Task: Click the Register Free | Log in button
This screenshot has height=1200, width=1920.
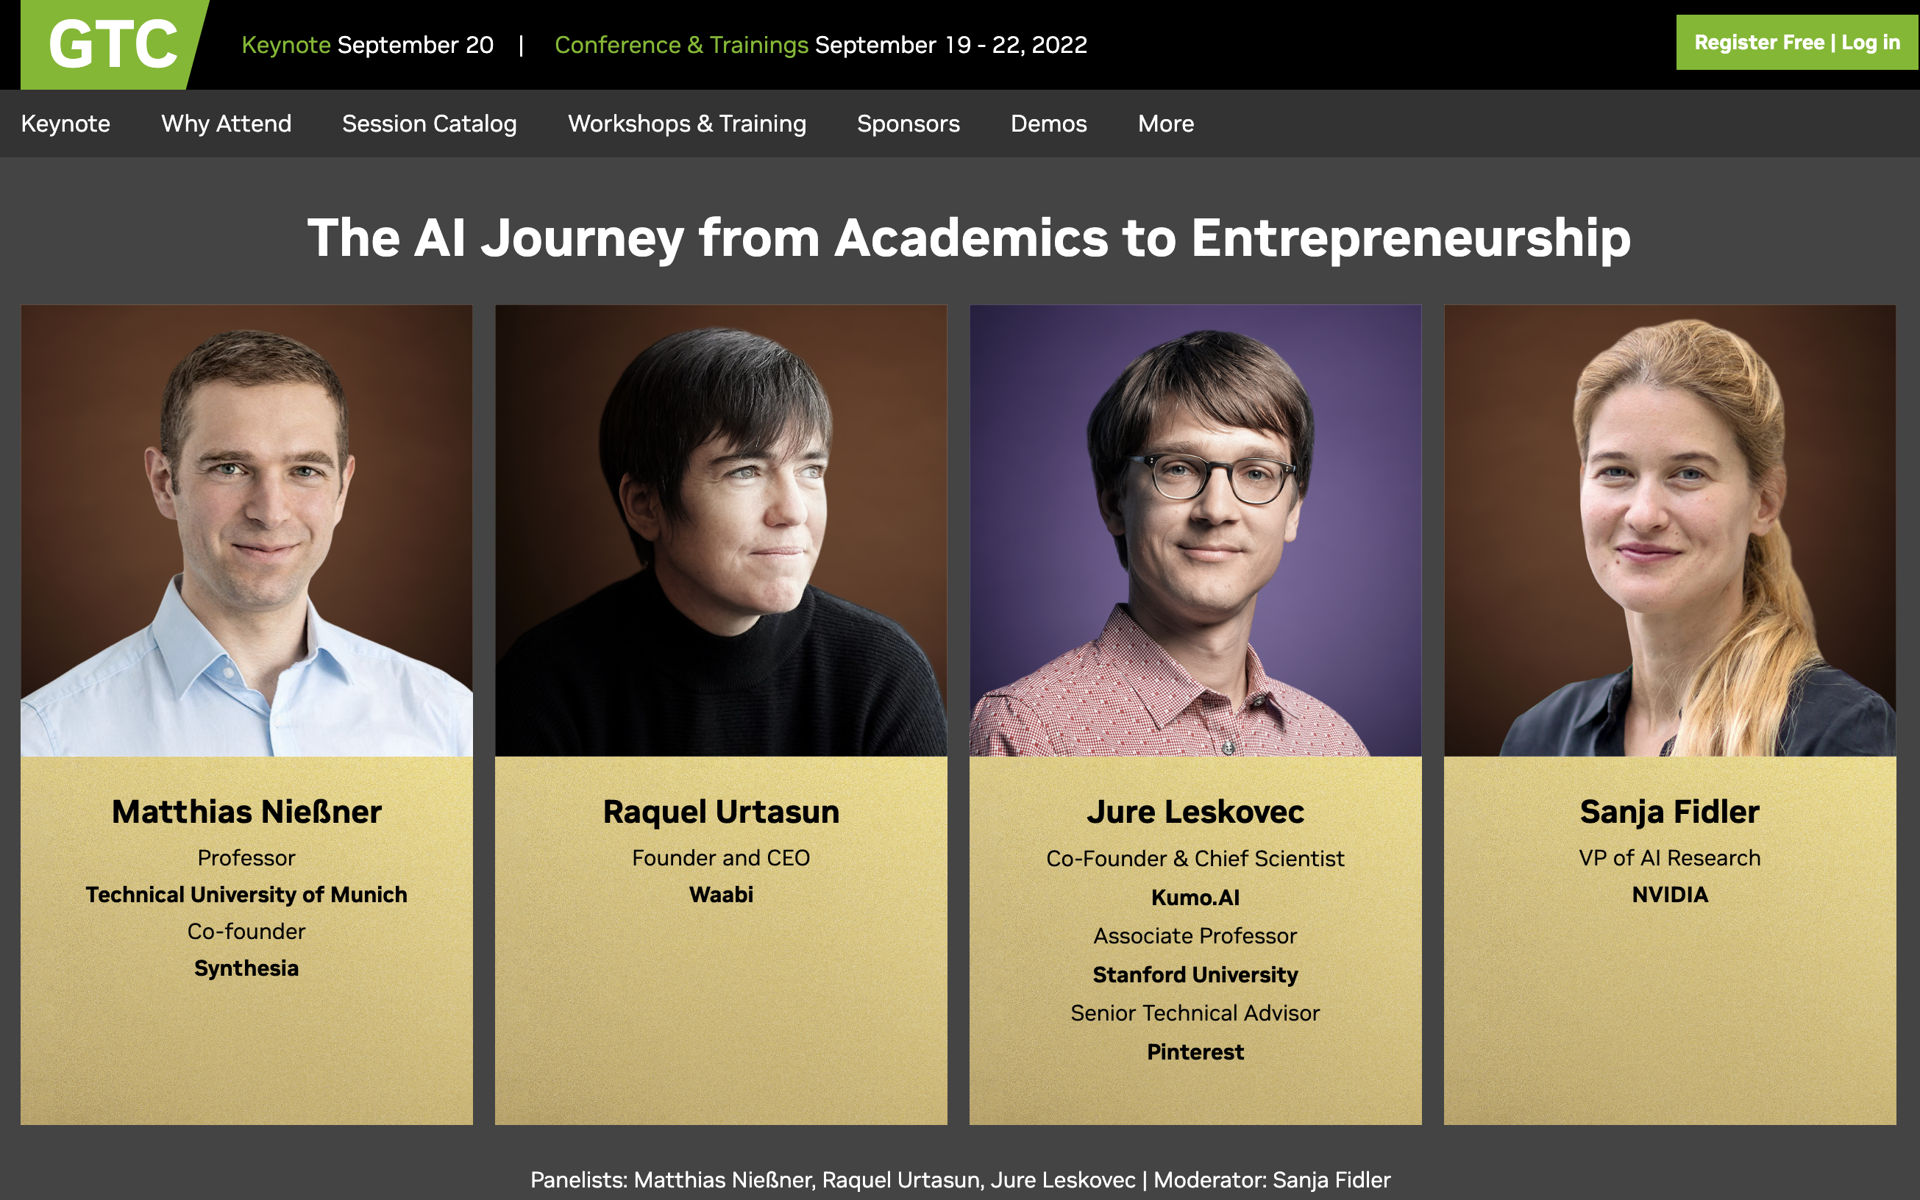Action: click(1797, 42)
